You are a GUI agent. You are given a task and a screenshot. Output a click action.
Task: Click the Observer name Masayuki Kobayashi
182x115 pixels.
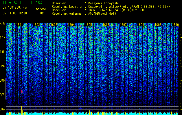[x=104, y=3]
